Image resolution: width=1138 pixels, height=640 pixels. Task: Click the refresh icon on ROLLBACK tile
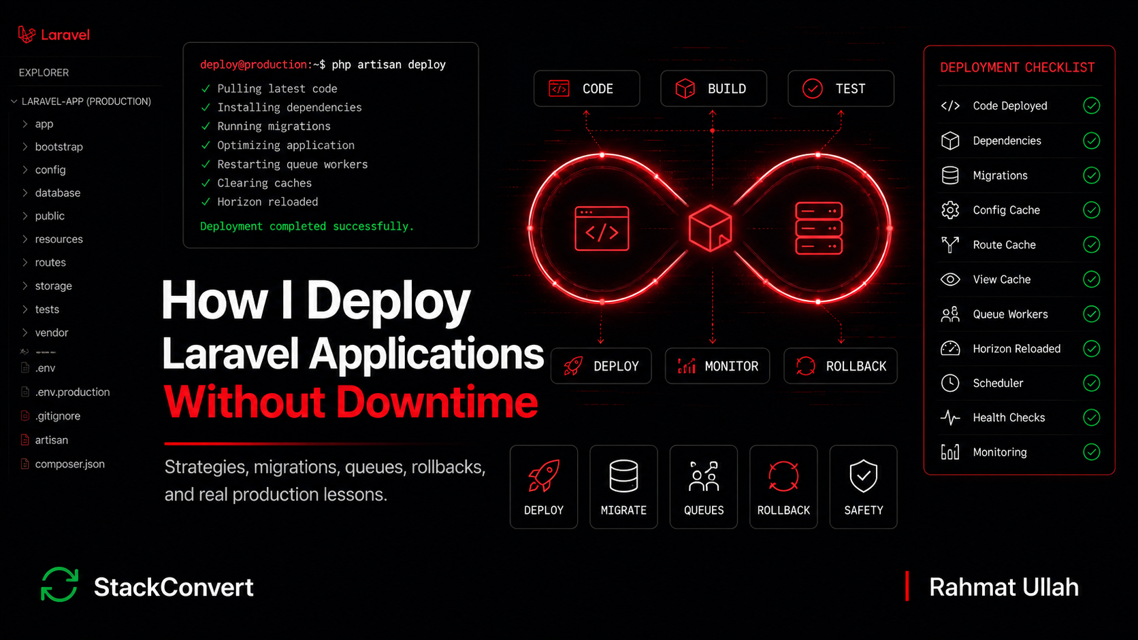pyautogui.click(x=783, y=476)
